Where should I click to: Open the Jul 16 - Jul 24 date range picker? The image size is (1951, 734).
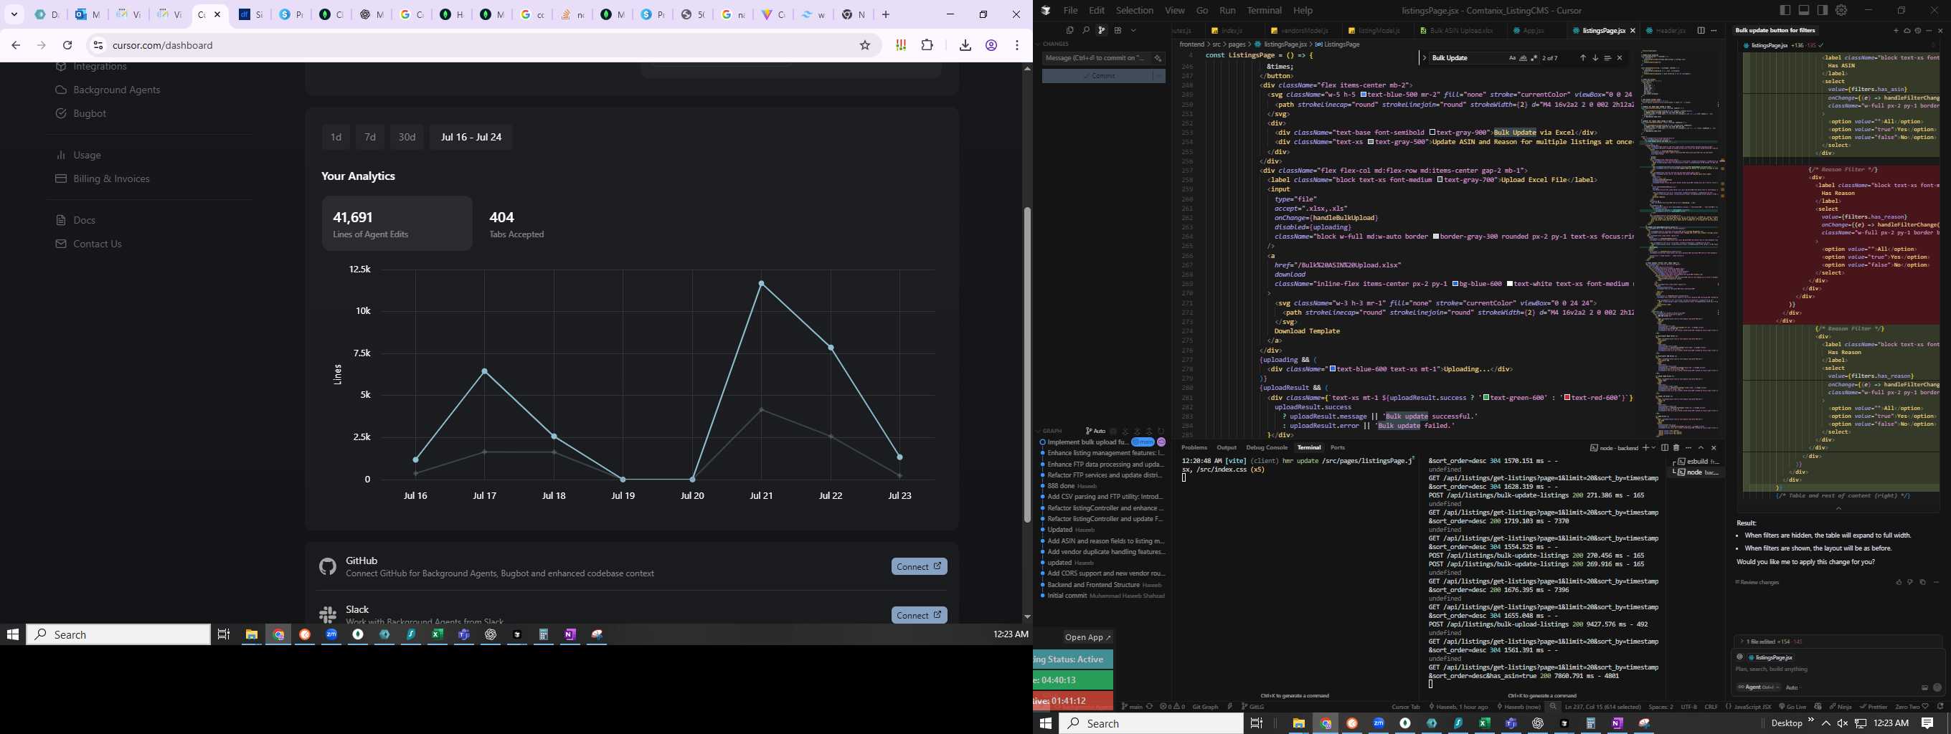point(471,137)
